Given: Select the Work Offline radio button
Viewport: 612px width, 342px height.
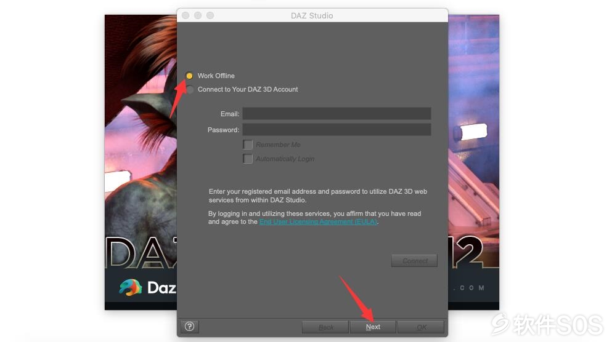Looking at the screenshot, I should (189, 76).
